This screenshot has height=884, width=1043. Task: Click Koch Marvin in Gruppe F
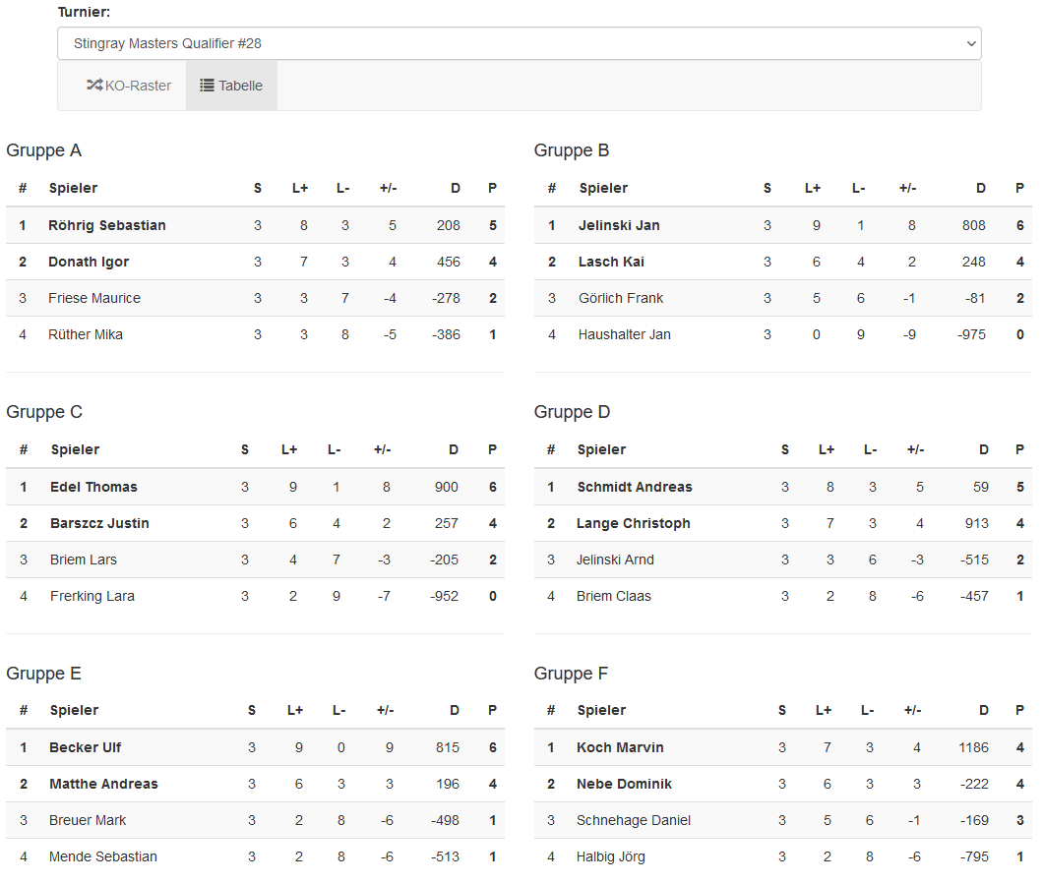click(x=620, y=747)
